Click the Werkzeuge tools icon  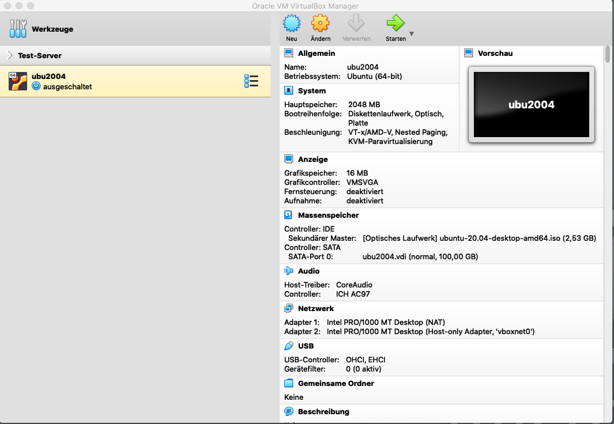click(18, 29)
